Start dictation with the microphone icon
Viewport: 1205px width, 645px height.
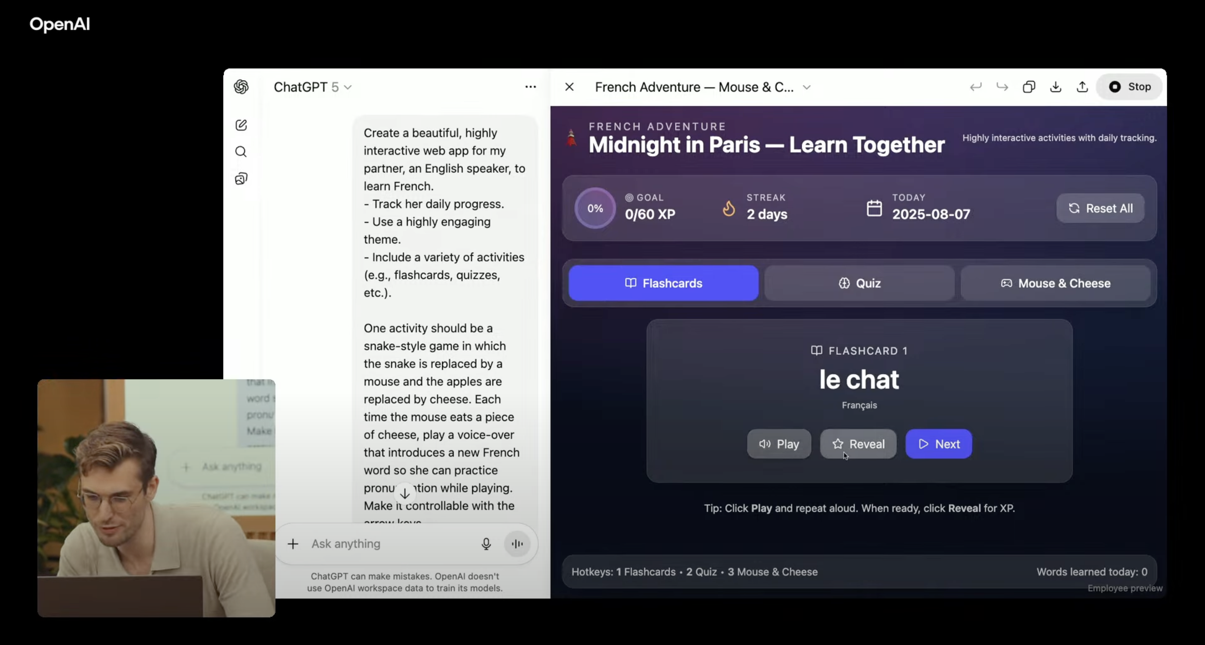click(486, 544)
